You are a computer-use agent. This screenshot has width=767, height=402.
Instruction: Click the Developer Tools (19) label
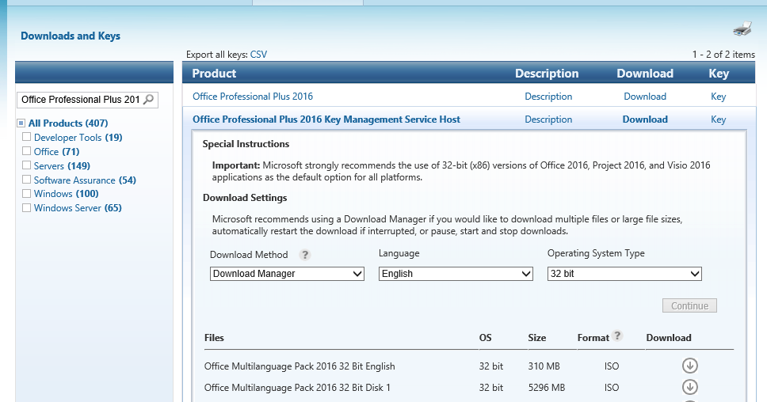tap(78, 137)
